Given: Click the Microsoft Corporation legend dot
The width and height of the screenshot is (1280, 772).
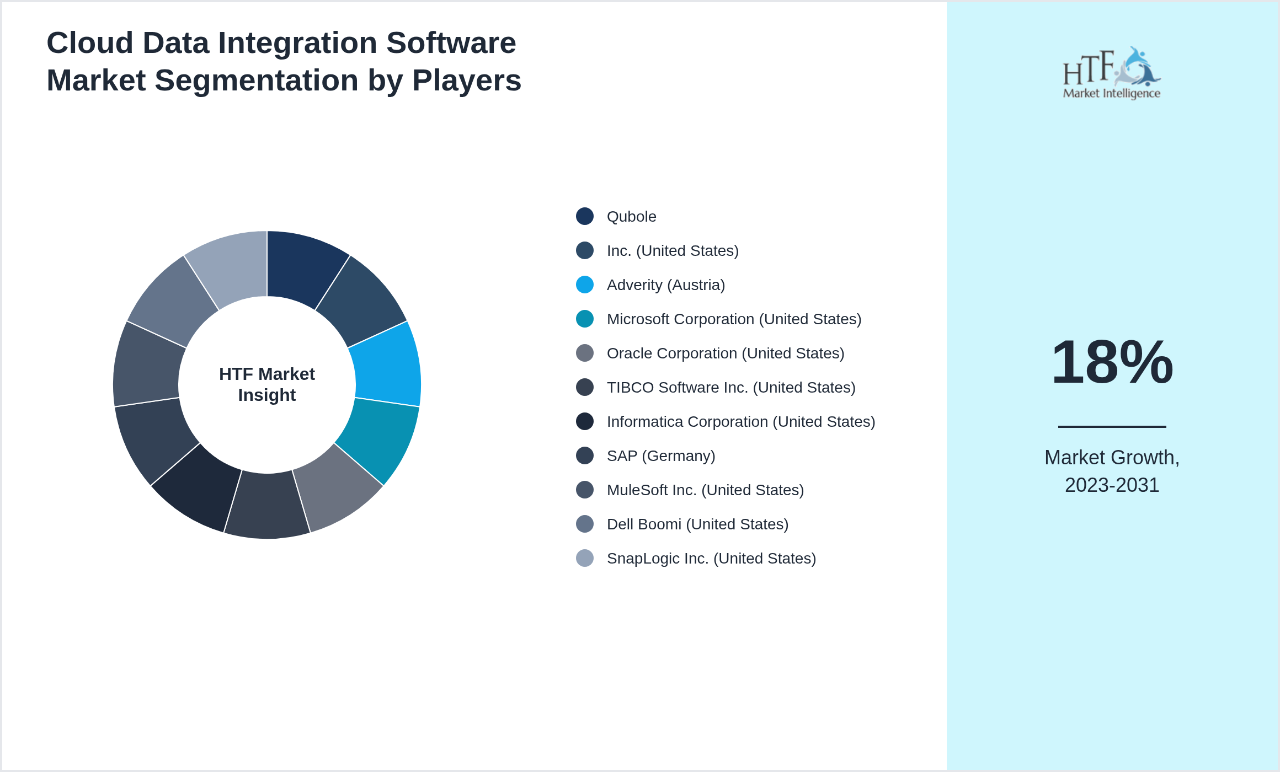Looking at the screenshot, I should tap(584, 319).
